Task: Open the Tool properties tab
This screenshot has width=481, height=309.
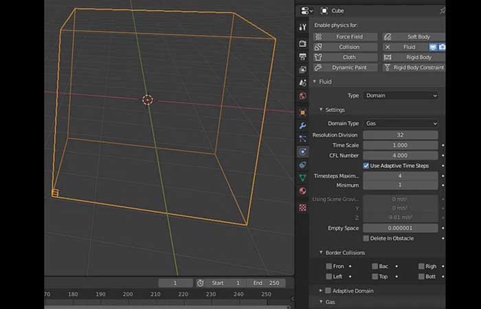Action: pyautogui.click(x=303, y=27)
